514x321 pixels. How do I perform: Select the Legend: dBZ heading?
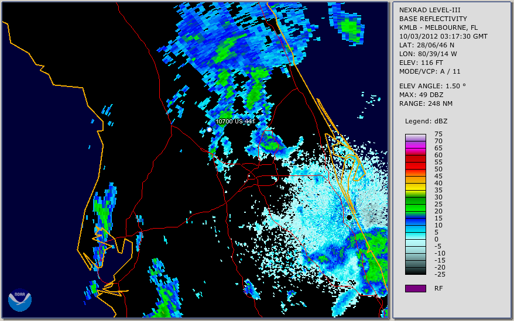click(x=426, y=121)
